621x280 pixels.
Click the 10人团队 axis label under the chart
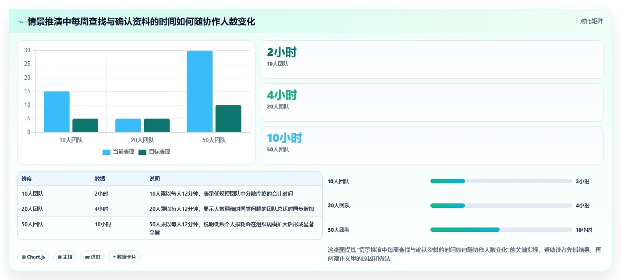(x=71, y=140)
